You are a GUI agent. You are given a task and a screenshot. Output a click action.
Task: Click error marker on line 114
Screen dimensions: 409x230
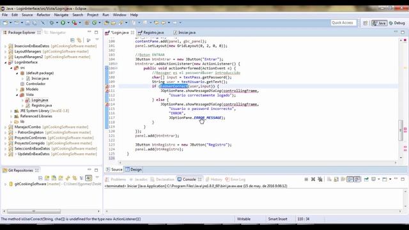[107, 104]
